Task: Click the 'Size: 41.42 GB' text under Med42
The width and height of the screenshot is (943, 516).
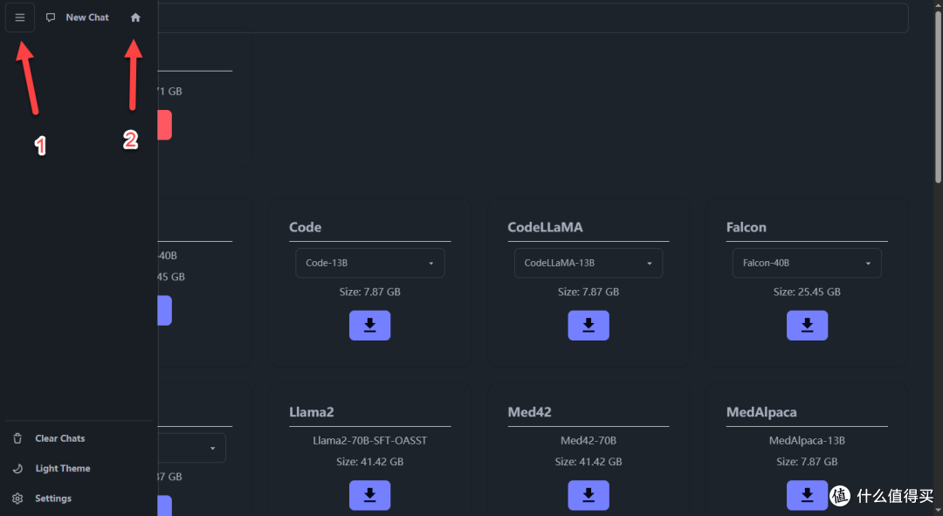Action: click(x=589, y=462)
